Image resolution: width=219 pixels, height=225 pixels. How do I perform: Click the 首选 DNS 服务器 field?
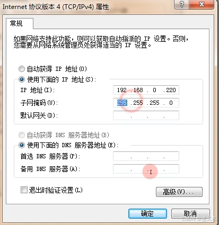(x=146, y=156)
